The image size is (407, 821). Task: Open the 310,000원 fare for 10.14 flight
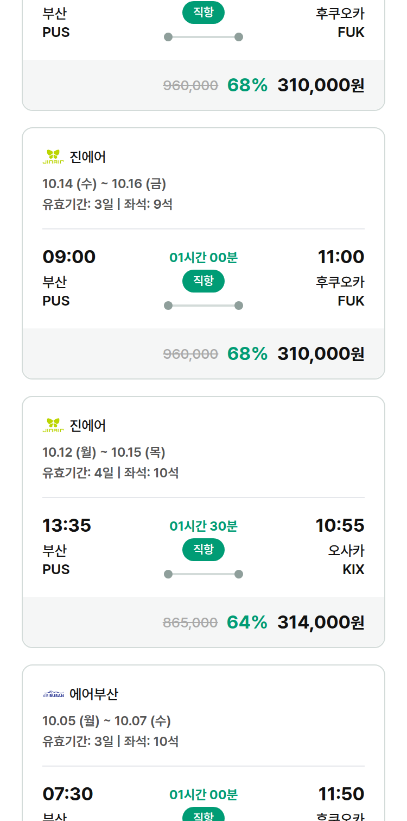[321, 353]
